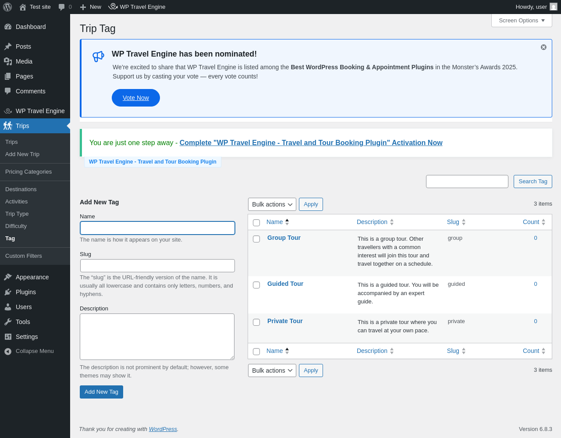Click the WordPress logo icon

tap(7, 7)
